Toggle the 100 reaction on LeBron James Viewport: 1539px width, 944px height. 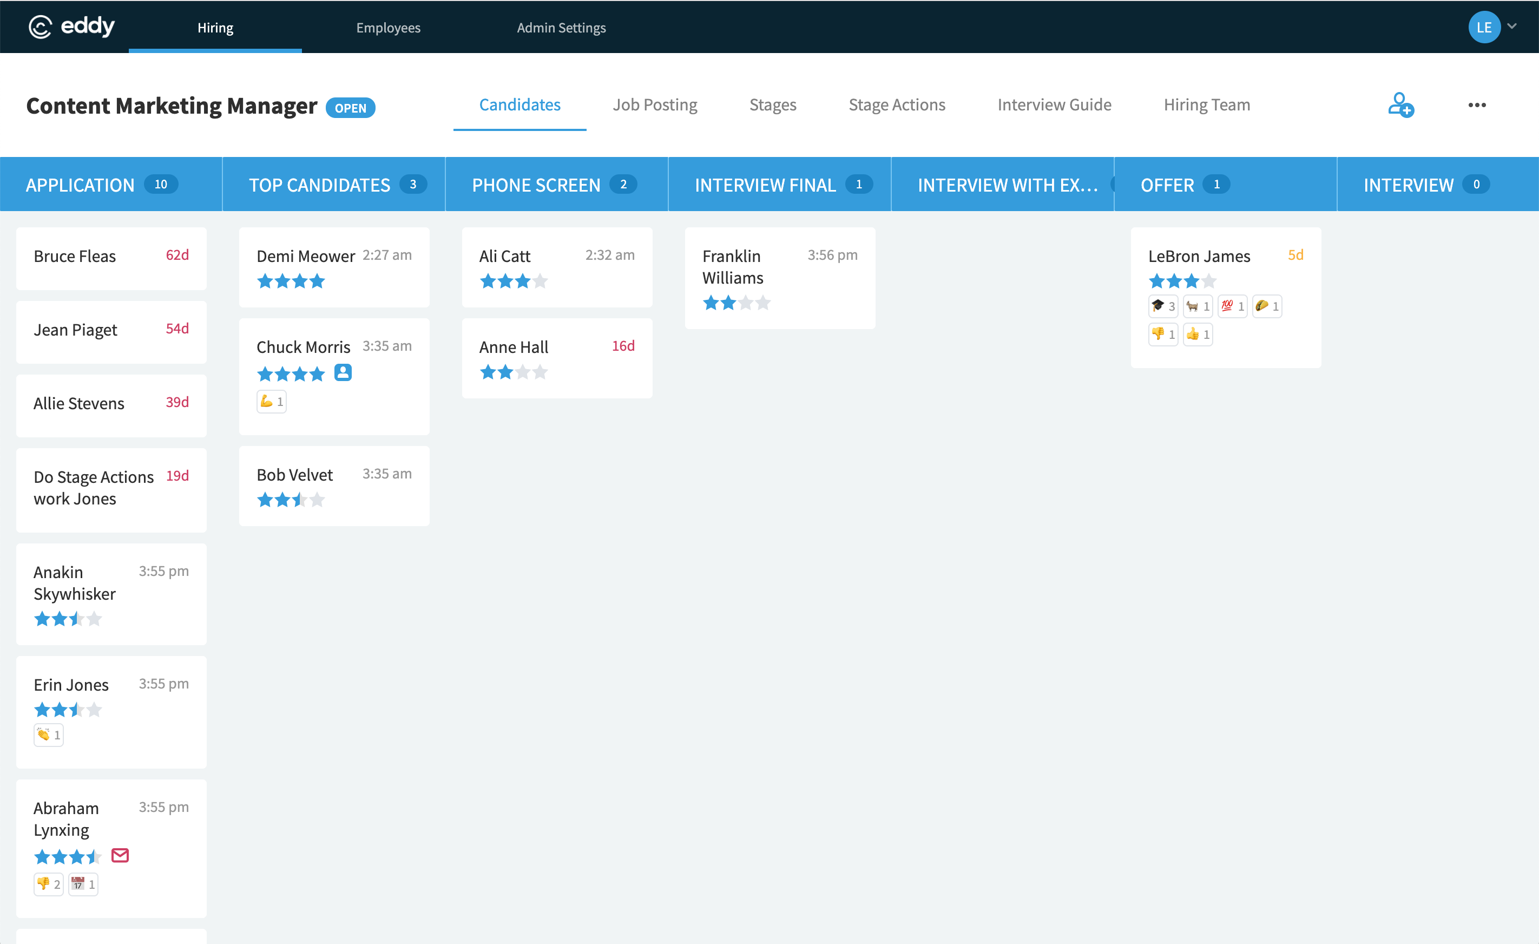(x=1232, y=306)
